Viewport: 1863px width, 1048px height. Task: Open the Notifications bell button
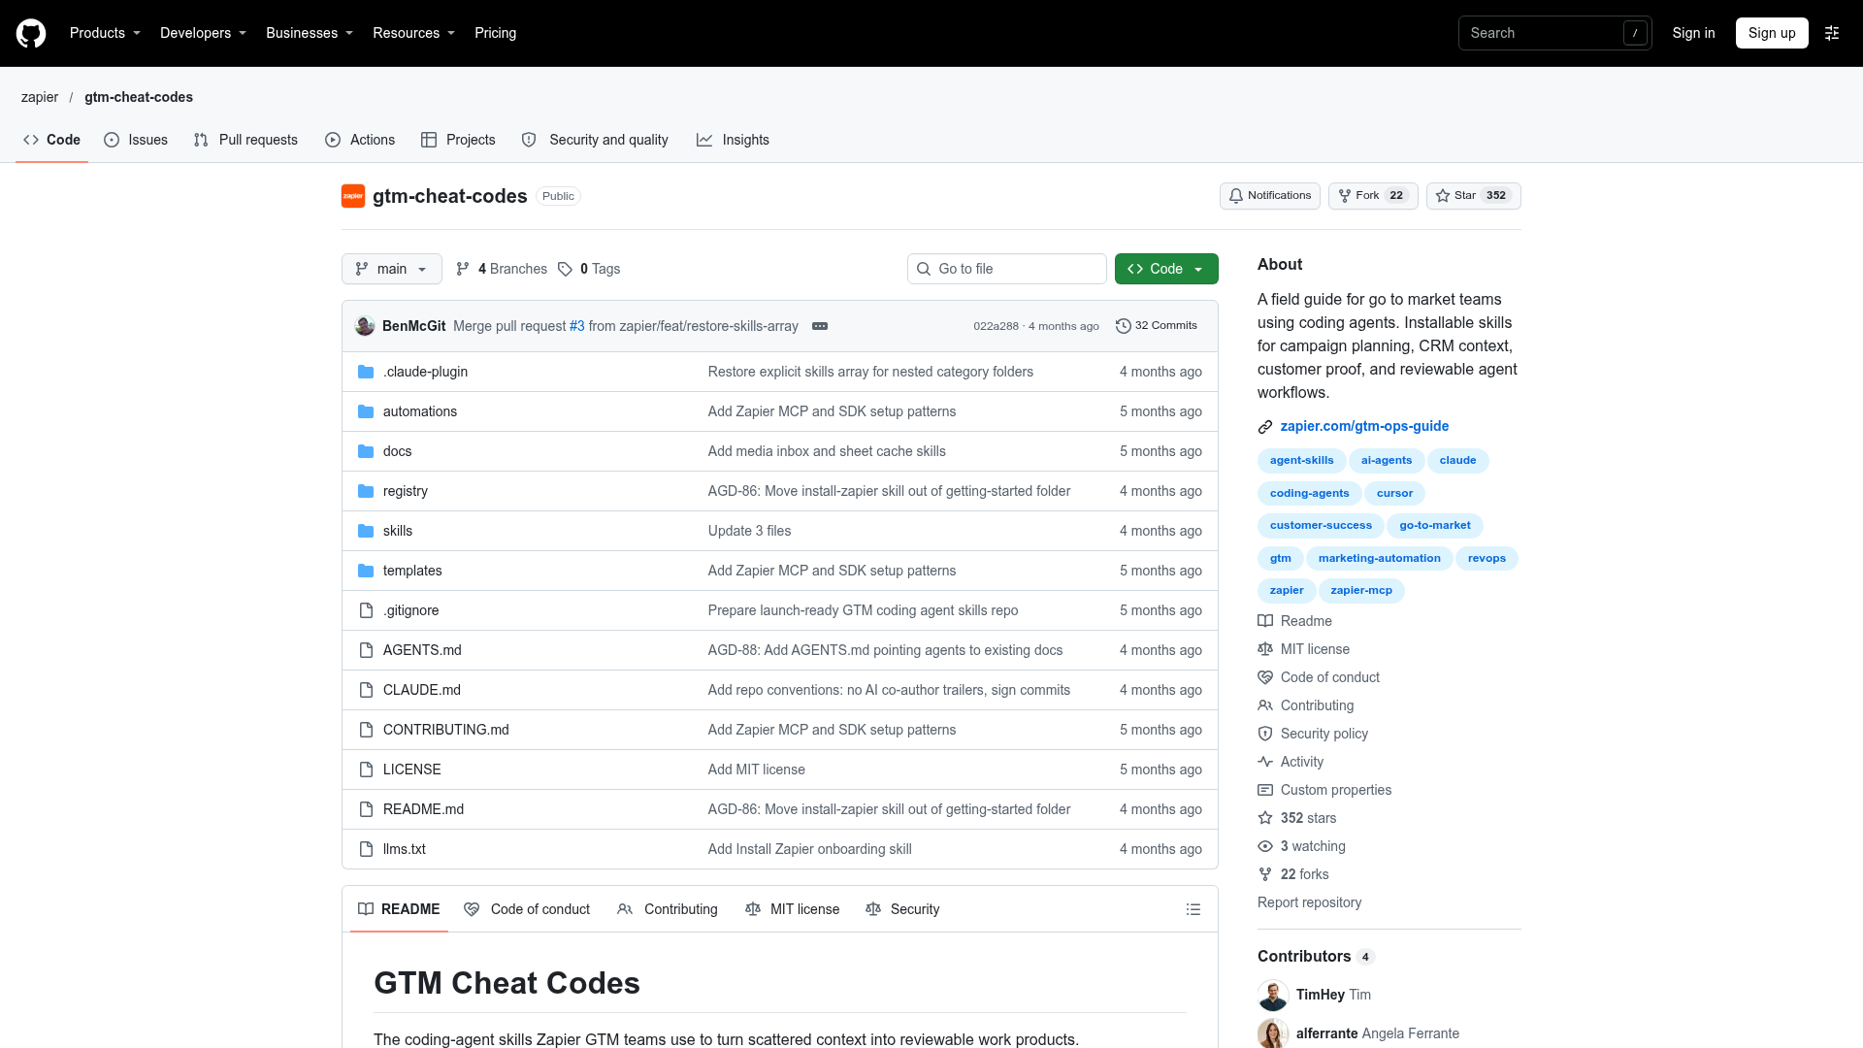1269,196
